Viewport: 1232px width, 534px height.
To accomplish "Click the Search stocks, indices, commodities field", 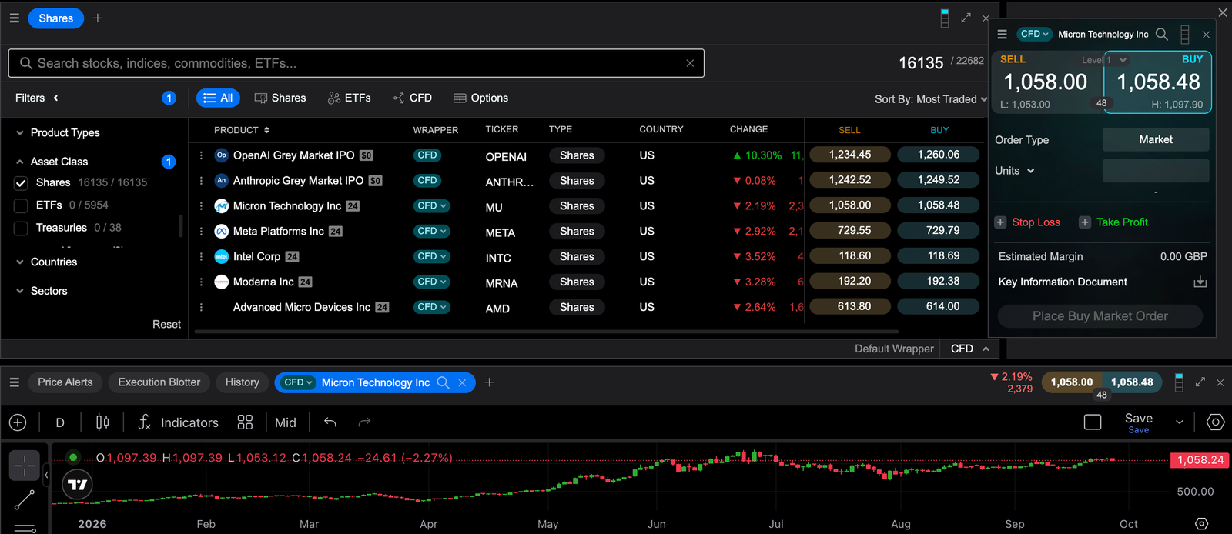I will [x=356, y=63].
